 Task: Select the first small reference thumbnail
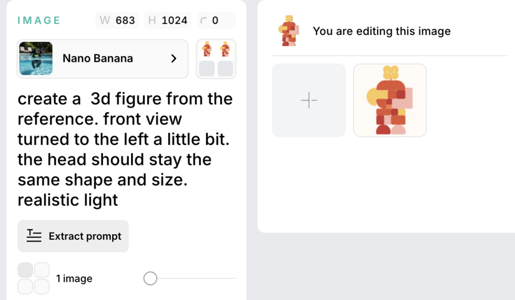click(207, 49)
